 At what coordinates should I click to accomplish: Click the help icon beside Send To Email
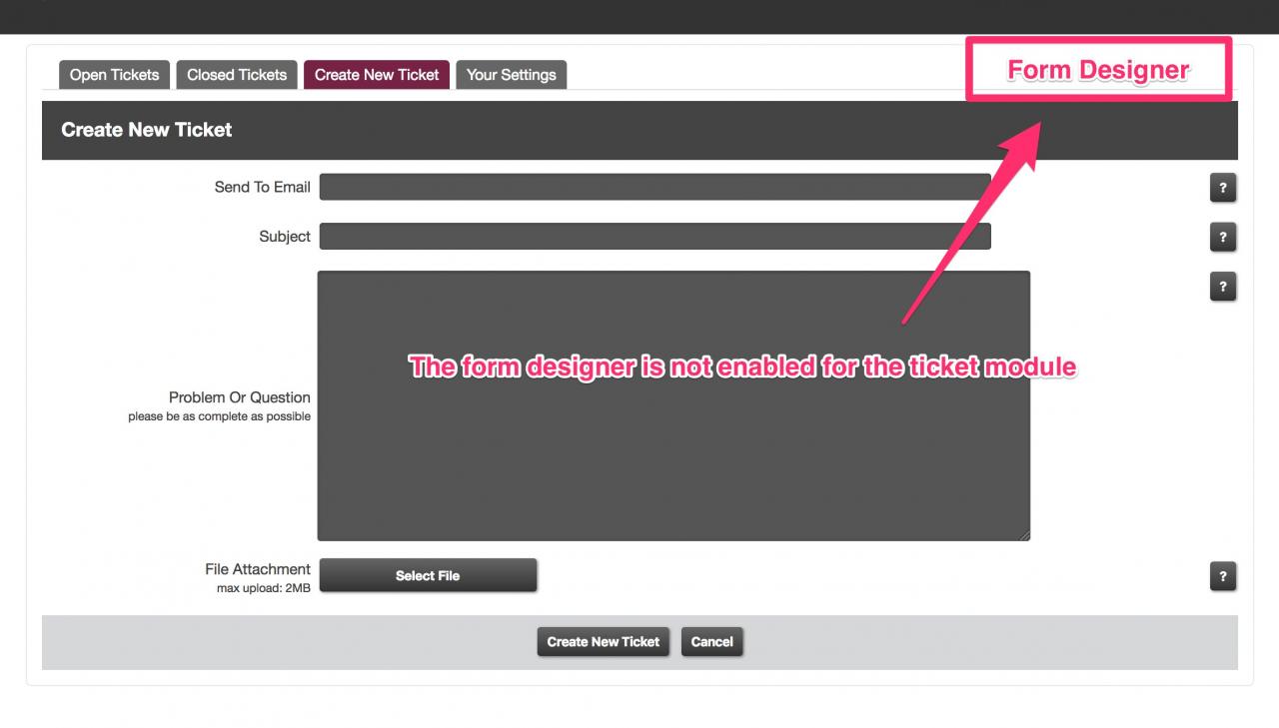click(x=1223, y=188)
